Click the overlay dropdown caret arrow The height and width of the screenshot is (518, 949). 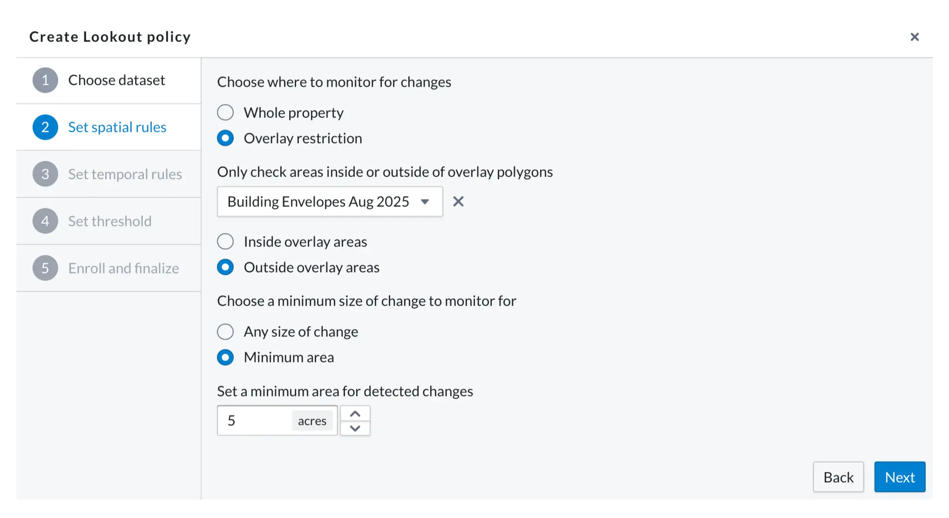click(x=425, y=202)
